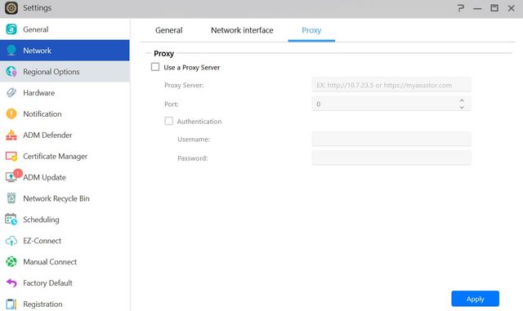Click the Password input field
Viewport: 523px width, 311px height.
(x=391, y=158)
